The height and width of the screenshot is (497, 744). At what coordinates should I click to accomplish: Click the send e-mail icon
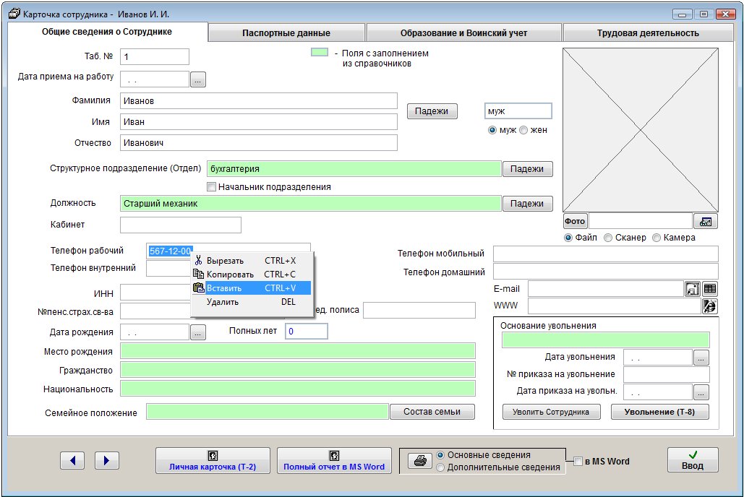tap(692, 288)
